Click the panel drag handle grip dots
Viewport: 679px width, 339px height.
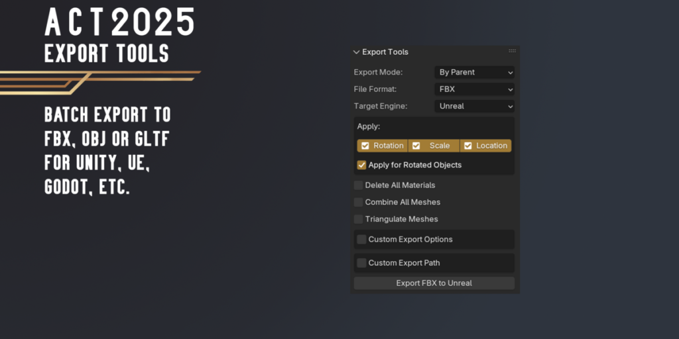pyautogui.click(x=512, y=51)
